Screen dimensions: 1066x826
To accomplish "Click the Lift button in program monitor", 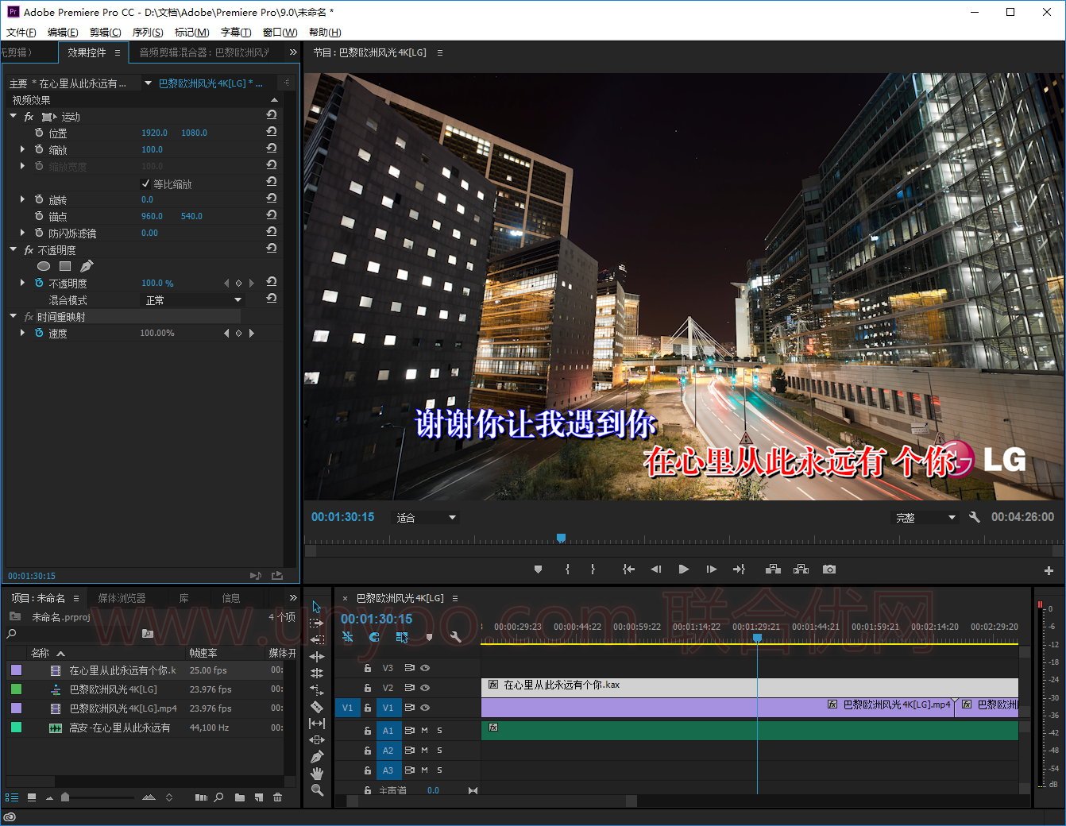I will pos(773,569).
